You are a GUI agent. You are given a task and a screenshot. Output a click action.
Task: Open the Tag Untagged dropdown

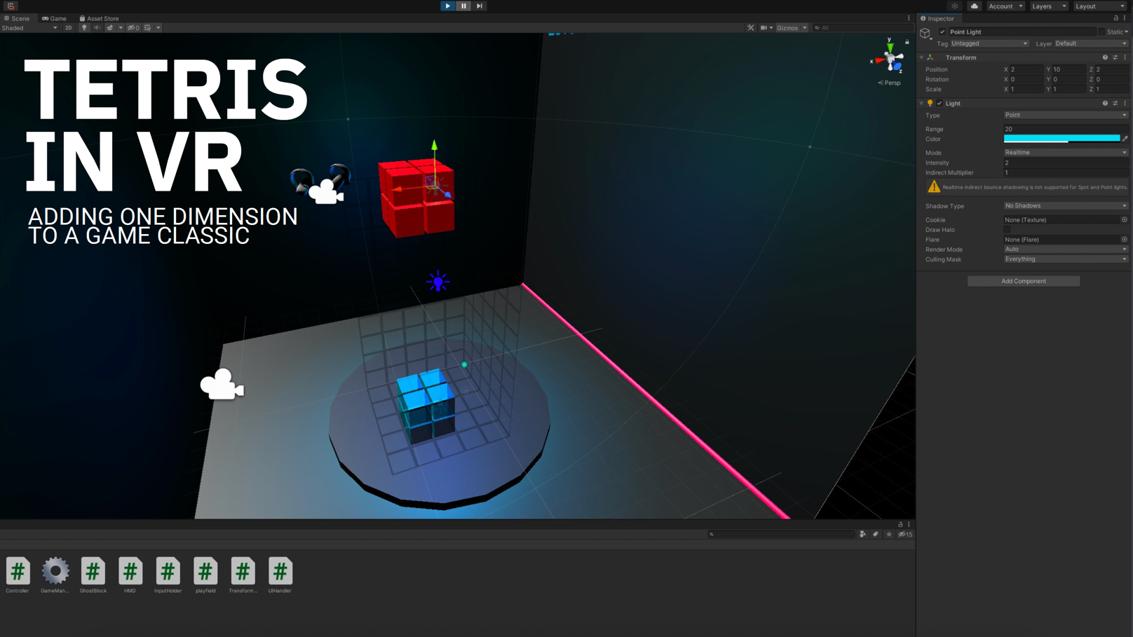pyautogui.click(x=989, y=43)
